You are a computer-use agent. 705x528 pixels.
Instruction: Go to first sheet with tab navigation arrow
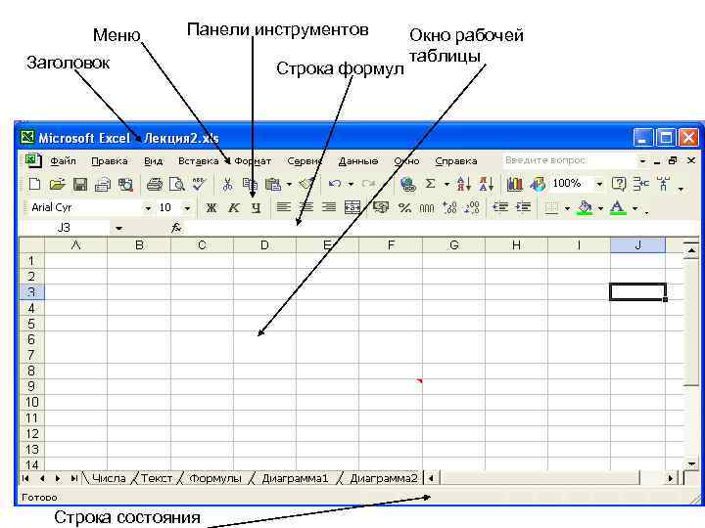[x=25, y=478]
